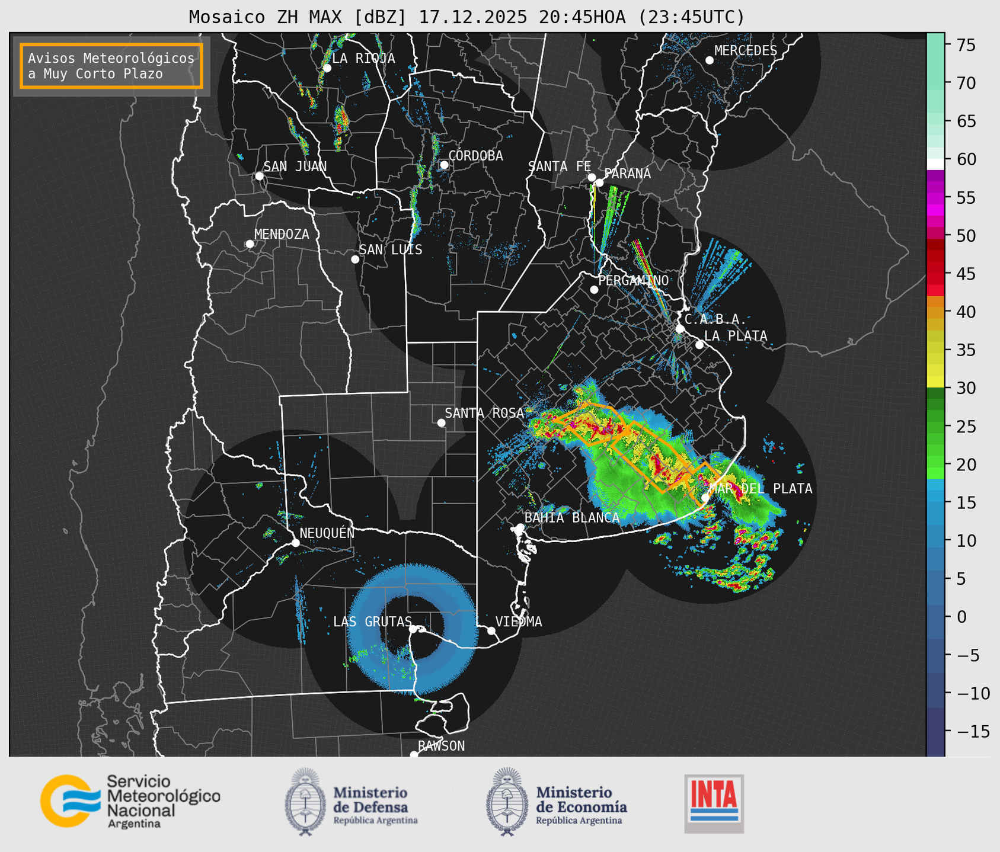Click the SAN JUAN city marker dot
Image resolution: width=1000 pixels, height=852 pixels.
pyautogui.click(x=259, y=176)
